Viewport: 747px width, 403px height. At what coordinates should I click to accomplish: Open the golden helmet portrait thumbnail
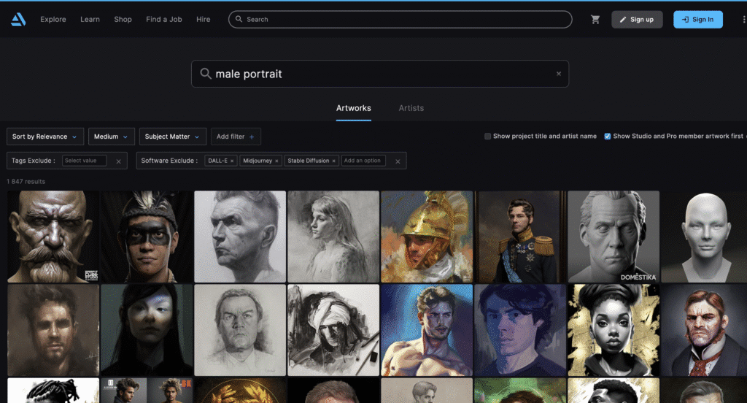click(x=426, y=237)
